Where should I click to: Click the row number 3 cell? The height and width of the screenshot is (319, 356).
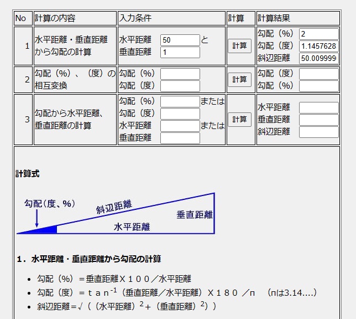pyautogui.click(x=23, y=120)
